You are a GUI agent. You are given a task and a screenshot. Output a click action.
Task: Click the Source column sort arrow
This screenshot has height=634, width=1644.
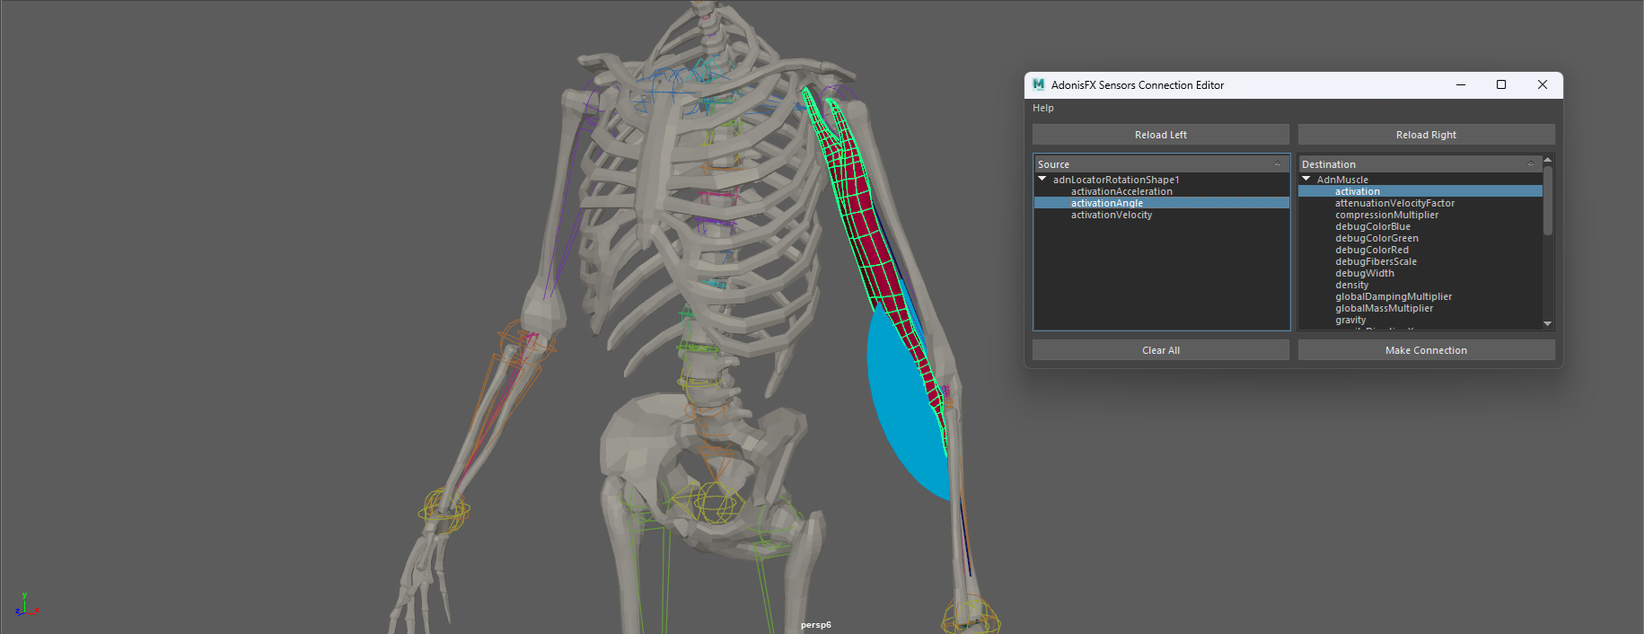(1277, 164)
